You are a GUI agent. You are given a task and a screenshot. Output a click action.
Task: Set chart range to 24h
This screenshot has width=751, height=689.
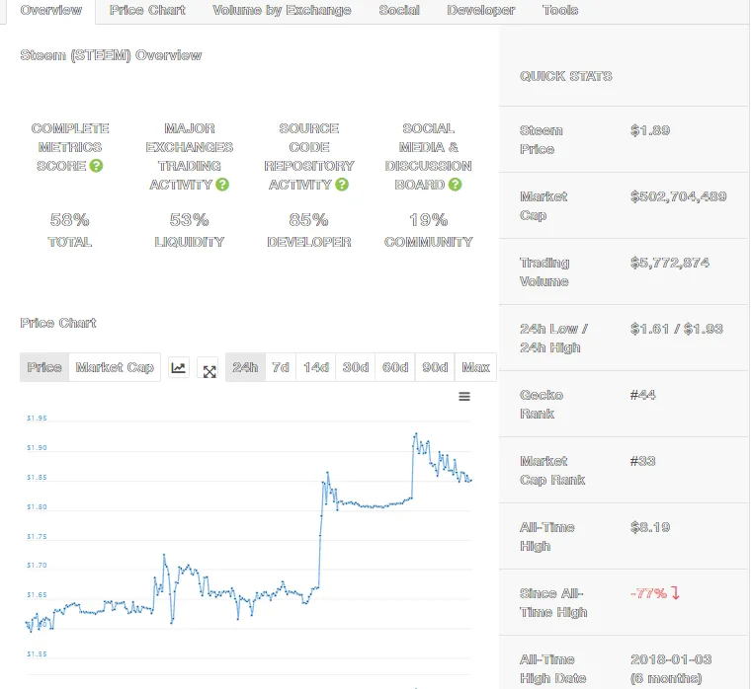[x=245, y=367]
